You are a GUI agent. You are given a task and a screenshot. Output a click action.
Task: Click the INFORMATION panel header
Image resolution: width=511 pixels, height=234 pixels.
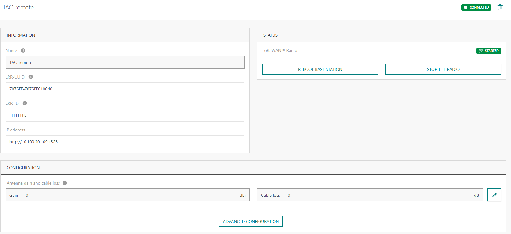pos(21,35)
